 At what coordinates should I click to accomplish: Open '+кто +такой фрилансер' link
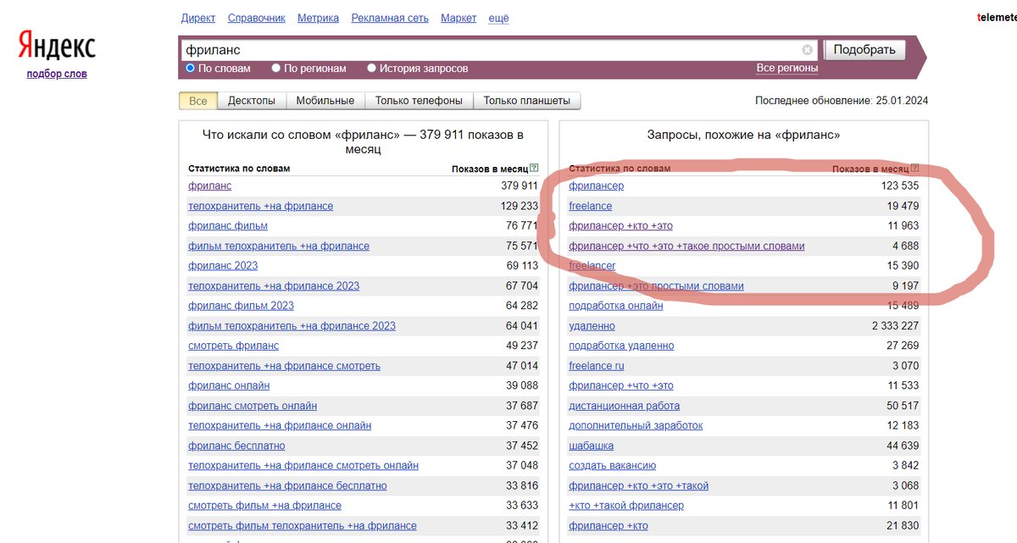click(x=626, y=506)
